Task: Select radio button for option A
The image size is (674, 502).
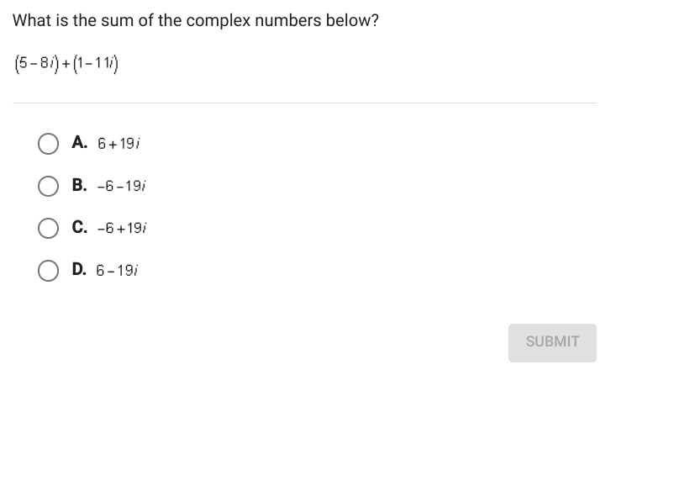Action: pyautogui.click(x=48, y=142)
